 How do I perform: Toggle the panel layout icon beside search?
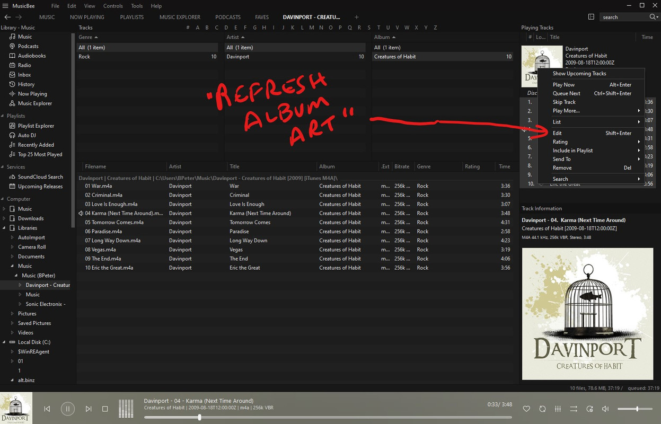click(591, 17)
